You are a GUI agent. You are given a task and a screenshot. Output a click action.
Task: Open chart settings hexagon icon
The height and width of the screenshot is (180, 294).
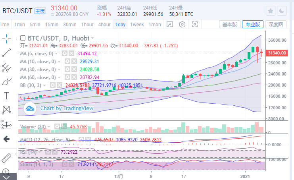click(182, 24)
